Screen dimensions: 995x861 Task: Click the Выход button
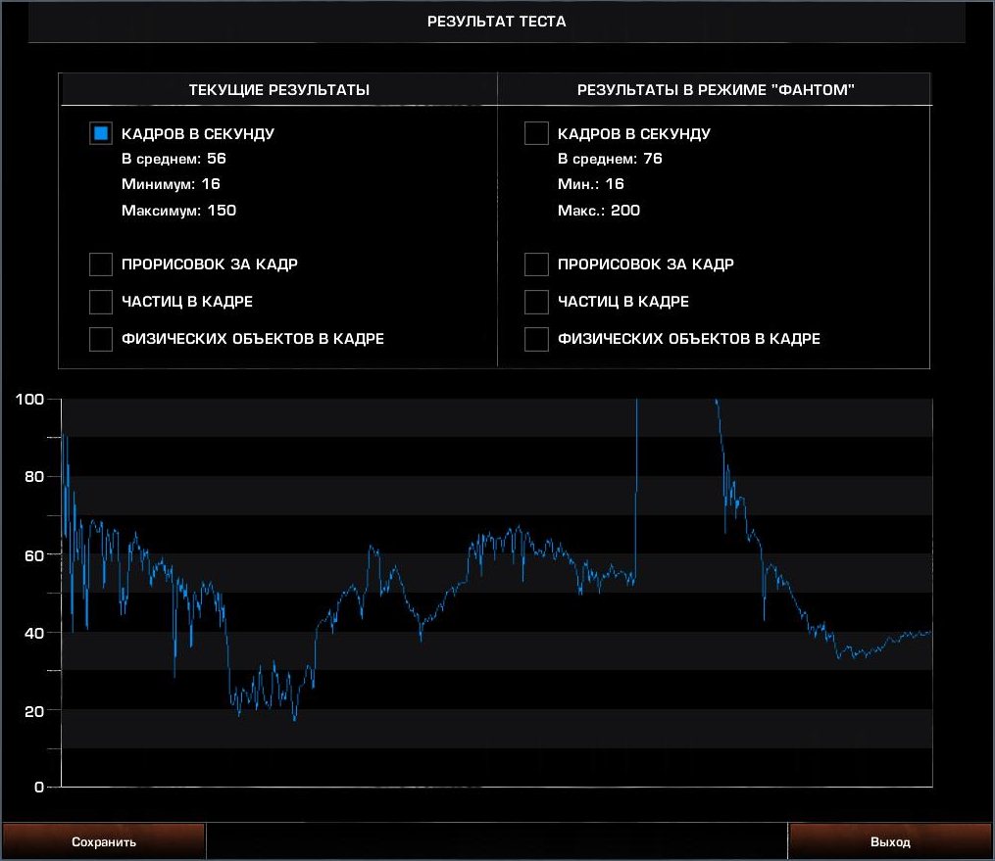point(890,841)
